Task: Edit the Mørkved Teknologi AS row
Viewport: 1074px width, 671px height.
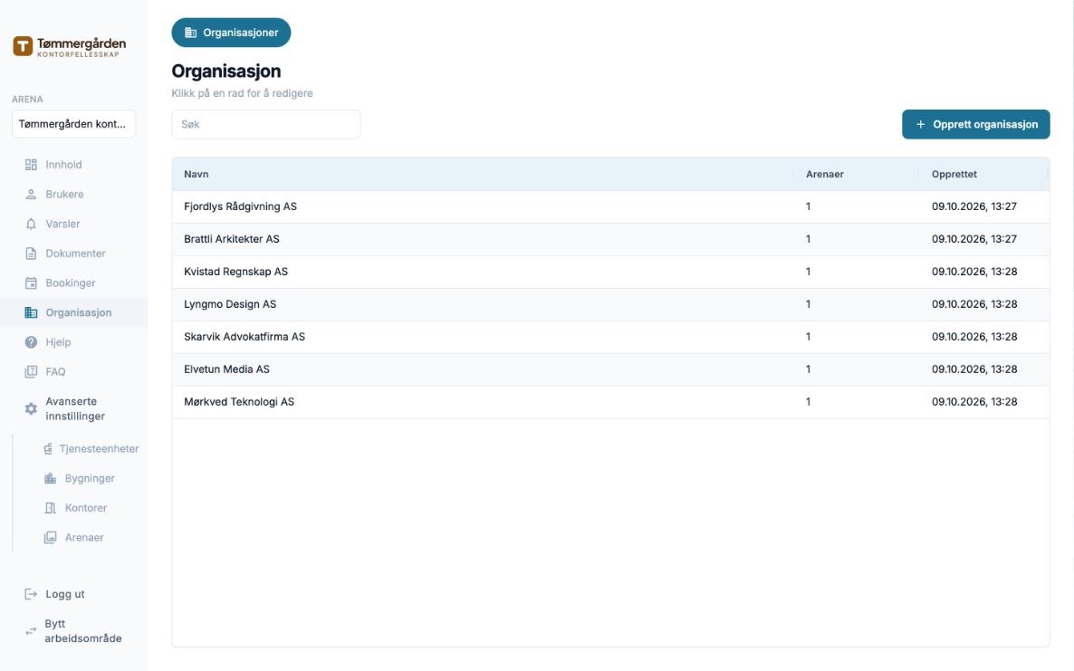Action: click(x=610, y=402)
